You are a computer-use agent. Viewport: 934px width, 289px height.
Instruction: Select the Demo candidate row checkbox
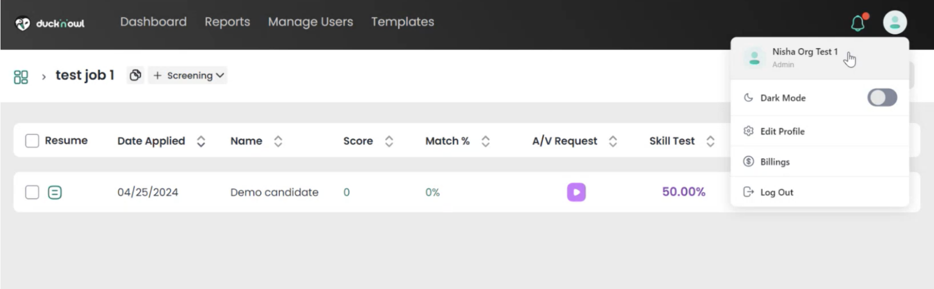click(x=32, y=192)
